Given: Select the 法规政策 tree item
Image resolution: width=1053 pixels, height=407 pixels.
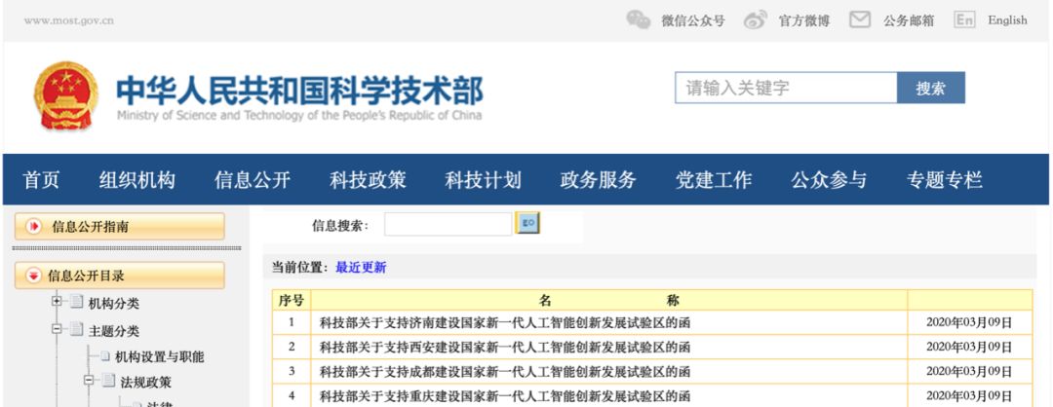Looking at the screenshot, I should (x=145, y=383).
